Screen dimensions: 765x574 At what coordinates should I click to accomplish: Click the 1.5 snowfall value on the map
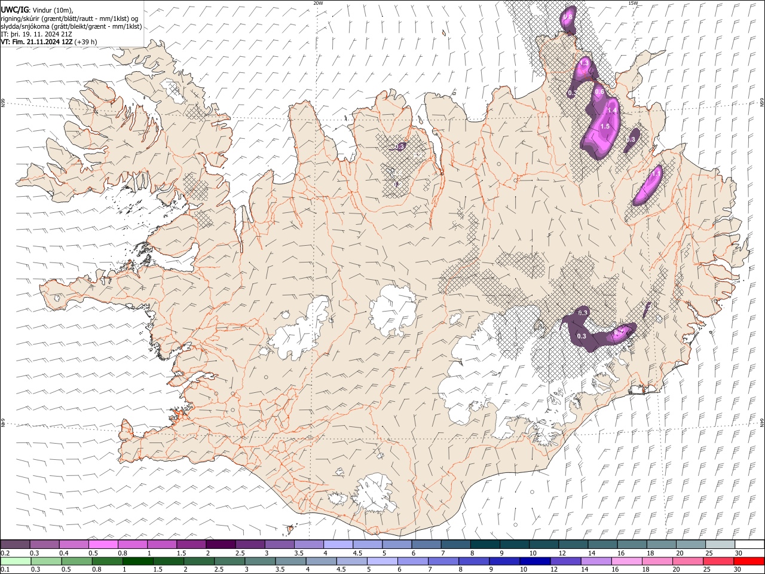click(x=605, y=127)
